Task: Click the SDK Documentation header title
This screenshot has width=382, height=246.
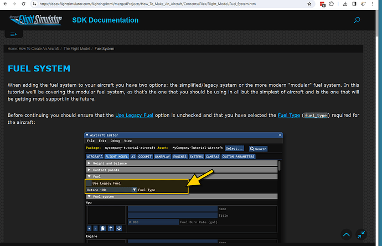Action: (x=105, y=20)
